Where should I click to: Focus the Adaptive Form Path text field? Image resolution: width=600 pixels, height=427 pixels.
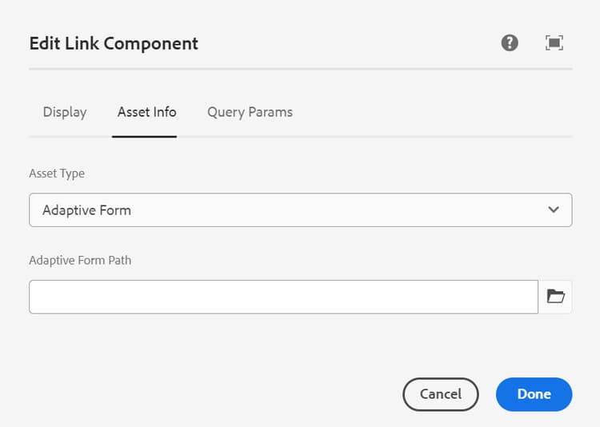click(283, 297)
